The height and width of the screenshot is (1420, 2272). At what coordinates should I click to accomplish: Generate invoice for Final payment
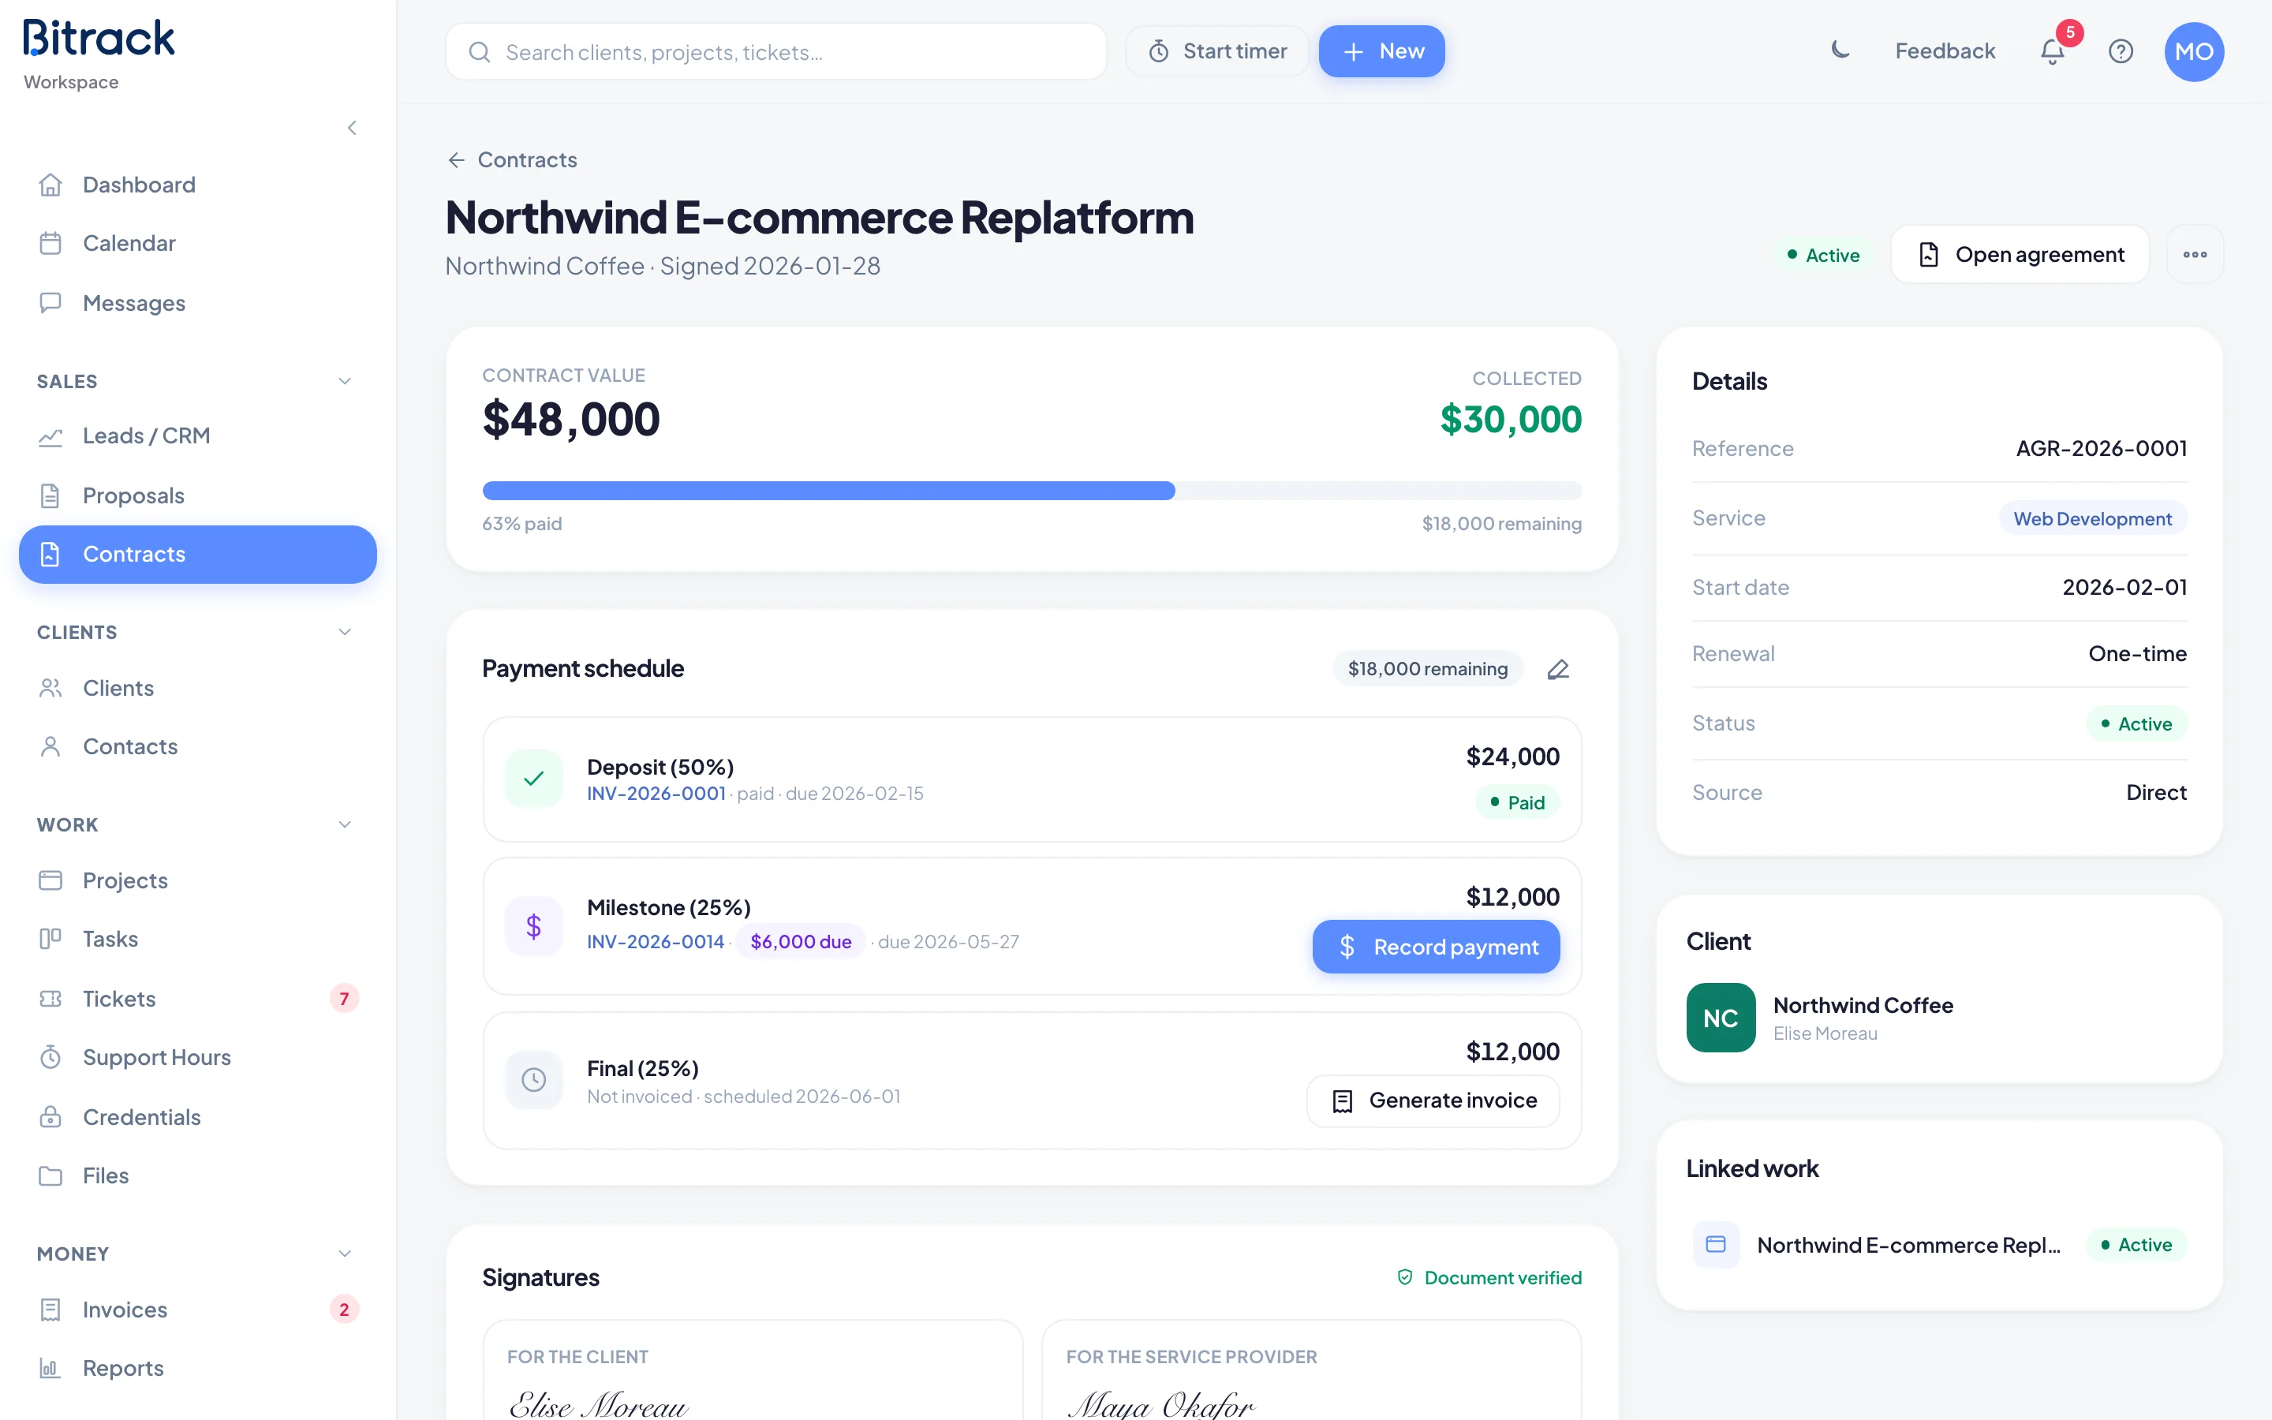point(1433,1100)
